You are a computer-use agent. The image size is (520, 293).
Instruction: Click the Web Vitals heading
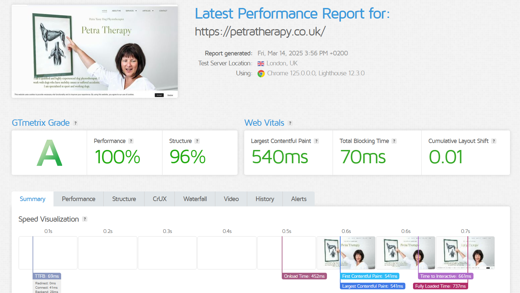[264, 123]
